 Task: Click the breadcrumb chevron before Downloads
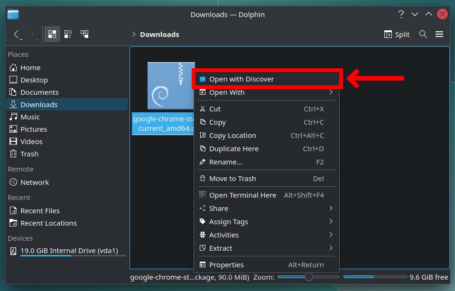coord(133,34)
